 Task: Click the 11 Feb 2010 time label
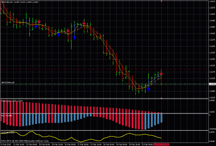point(5,145)
